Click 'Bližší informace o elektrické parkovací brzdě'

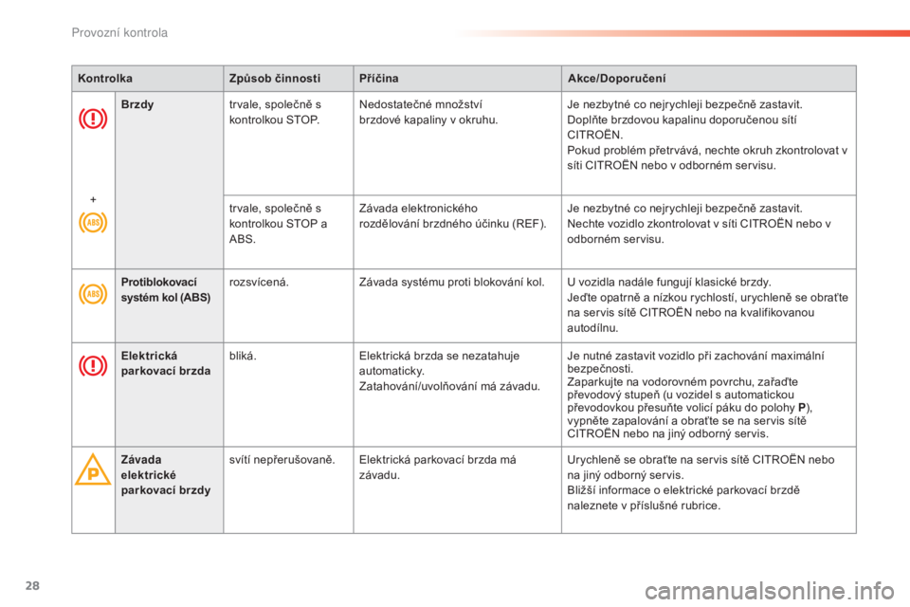click(683, 489)
